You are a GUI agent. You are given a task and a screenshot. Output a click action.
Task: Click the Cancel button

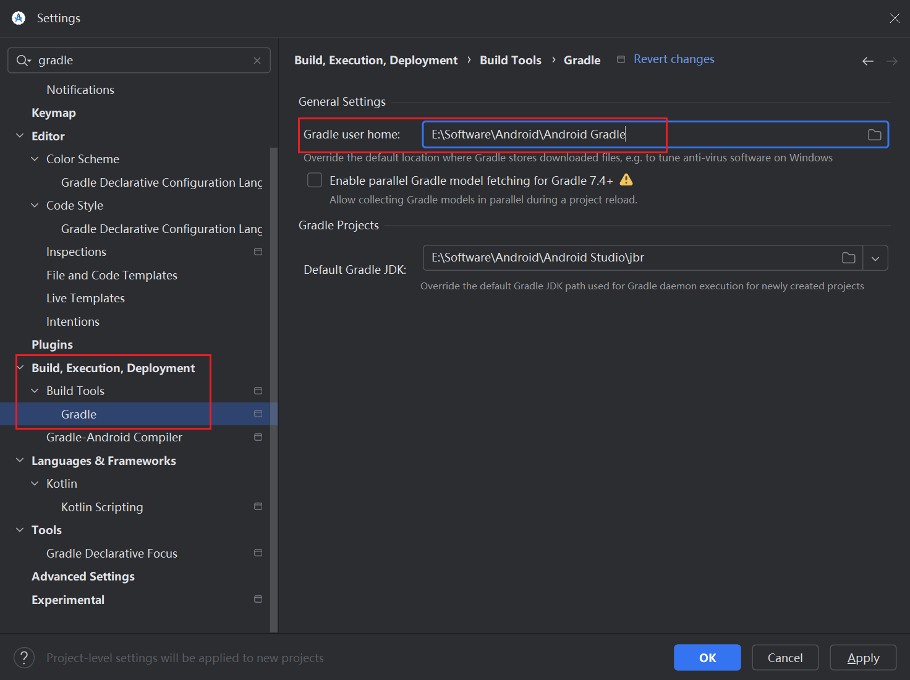[x=785, y=658]
